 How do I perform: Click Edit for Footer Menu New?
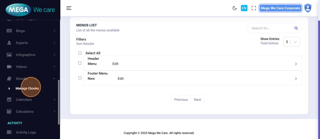(121, 79)
